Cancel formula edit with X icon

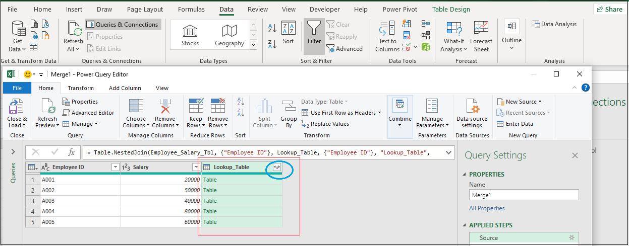pos(36,152)
